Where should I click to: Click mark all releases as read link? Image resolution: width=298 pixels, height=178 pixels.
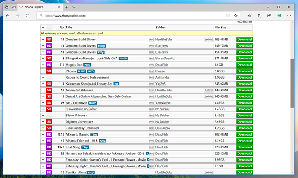point(86,34)
